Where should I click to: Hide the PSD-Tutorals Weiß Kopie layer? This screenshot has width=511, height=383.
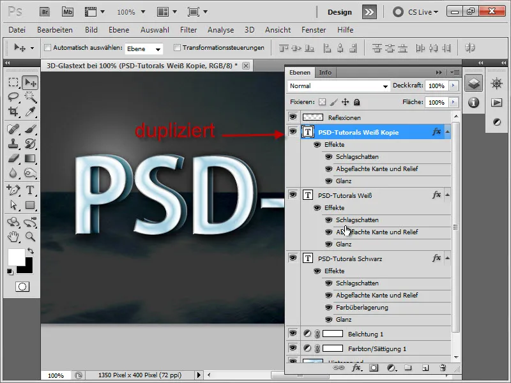[293, 131]
